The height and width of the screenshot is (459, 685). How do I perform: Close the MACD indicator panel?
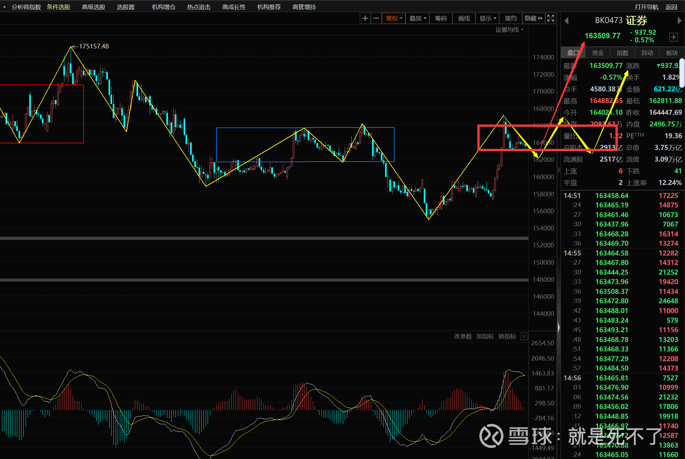click(524, 336)
